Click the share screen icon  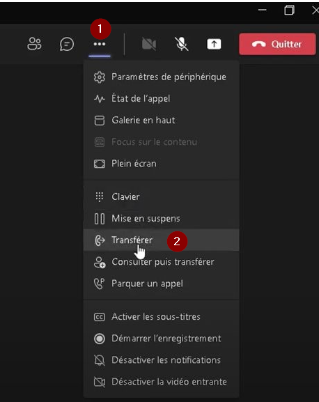[x=214, y=44]
